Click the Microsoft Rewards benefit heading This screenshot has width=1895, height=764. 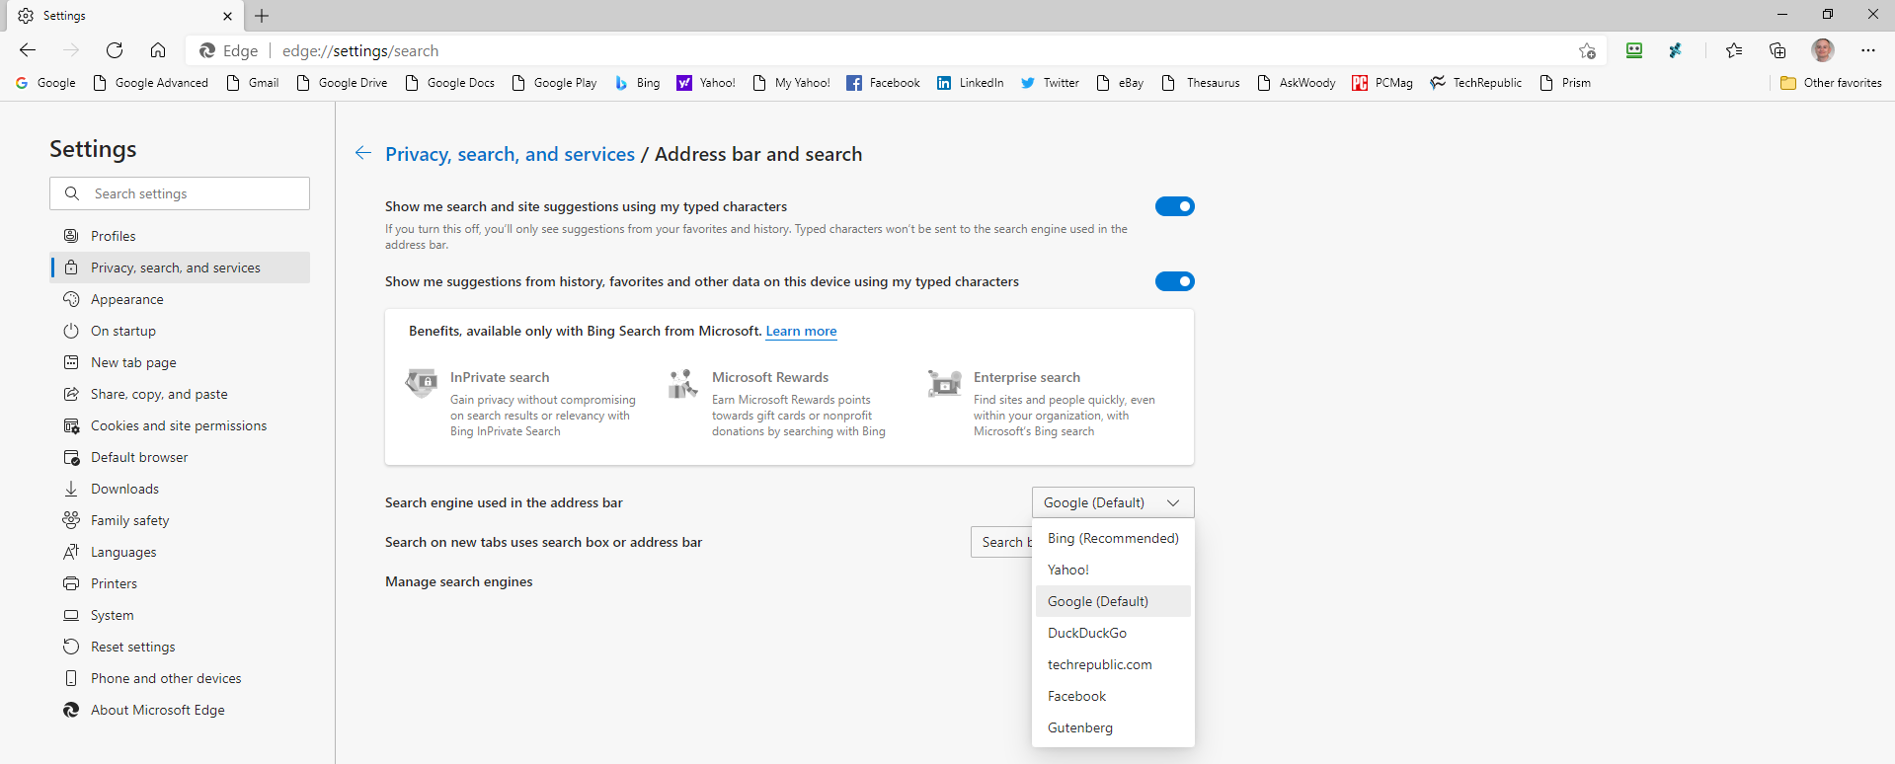[x=770, y=377]
